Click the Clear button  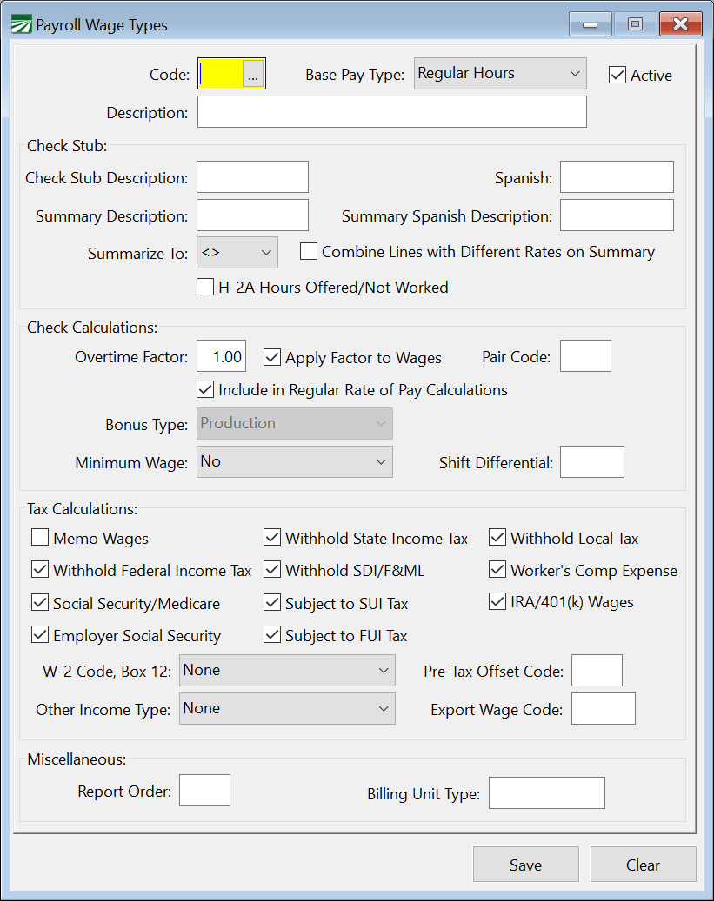click(643, 864)
